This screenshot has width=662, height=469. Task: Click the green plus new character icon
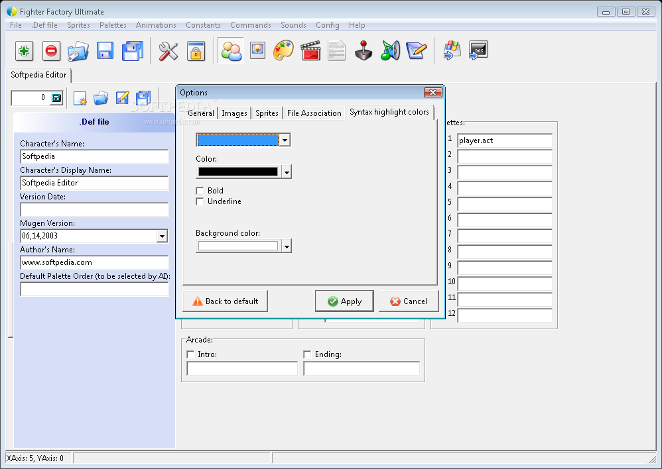pyautogui.click(x=24, y=51)
